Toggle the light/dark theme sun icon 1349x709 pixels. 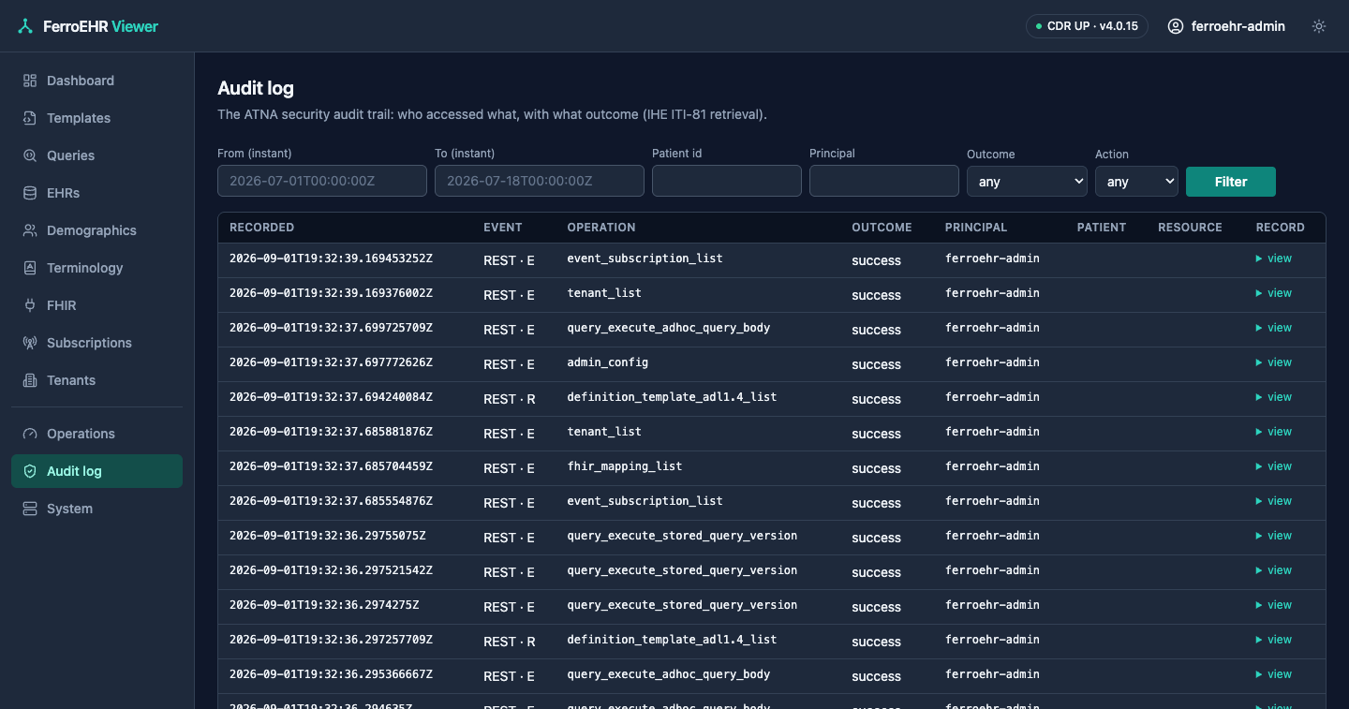click(1319, 26)
